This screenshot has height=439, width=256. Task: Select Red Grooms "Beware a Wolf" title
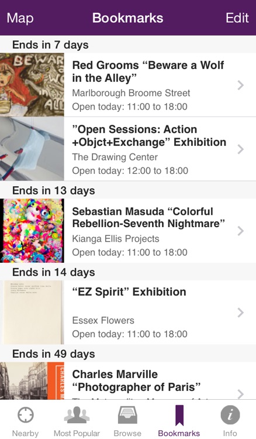coord(148,71)
